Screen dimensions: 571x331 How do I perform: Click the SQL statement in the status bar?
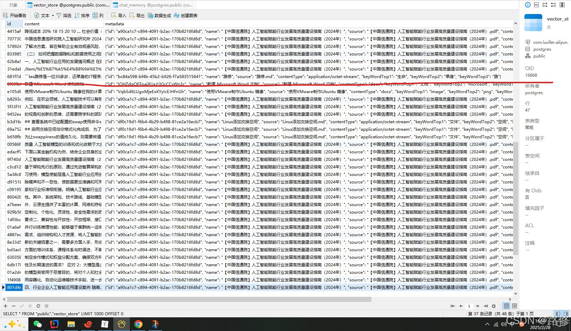coord(63,314)
